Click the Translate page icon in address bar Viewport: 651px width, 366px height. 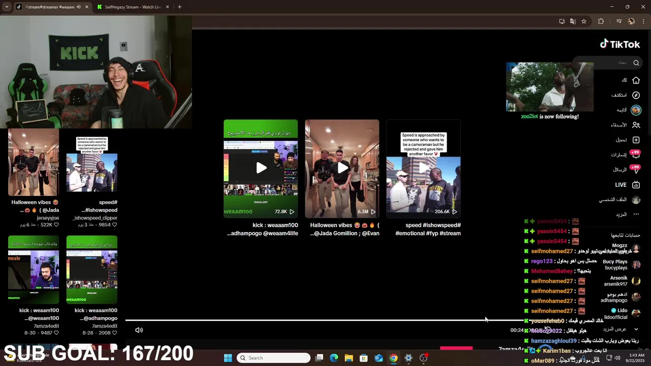click(573, 21)
